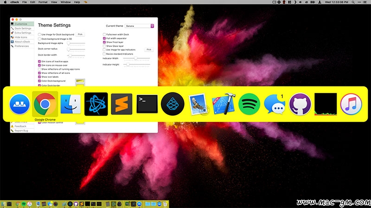Click the Dock corner radius slider

coord(76,49)
